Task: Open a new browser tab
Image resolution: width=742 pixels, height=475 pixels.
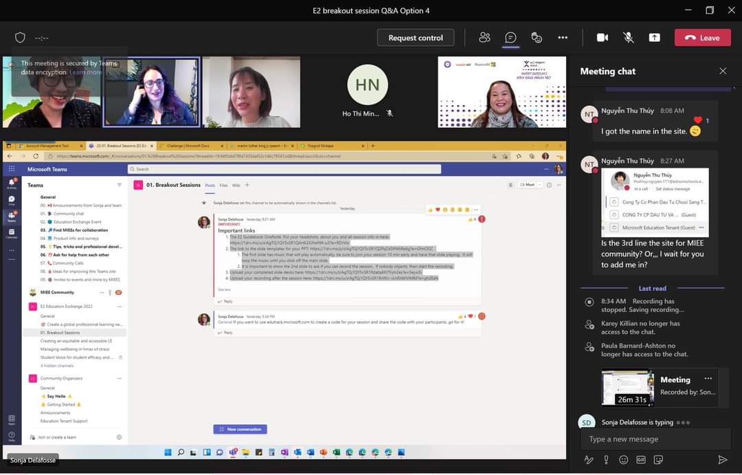Action: point(373,146)
